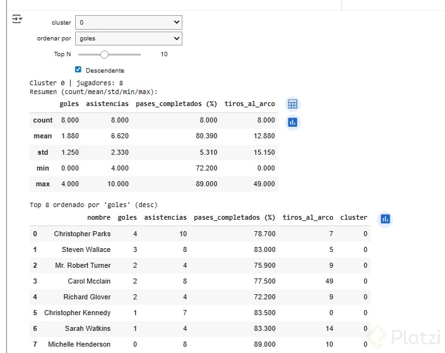Expand the 'ordenar por' dropdown
Viewport: 445px width, 353px height.
click(128, 39)
